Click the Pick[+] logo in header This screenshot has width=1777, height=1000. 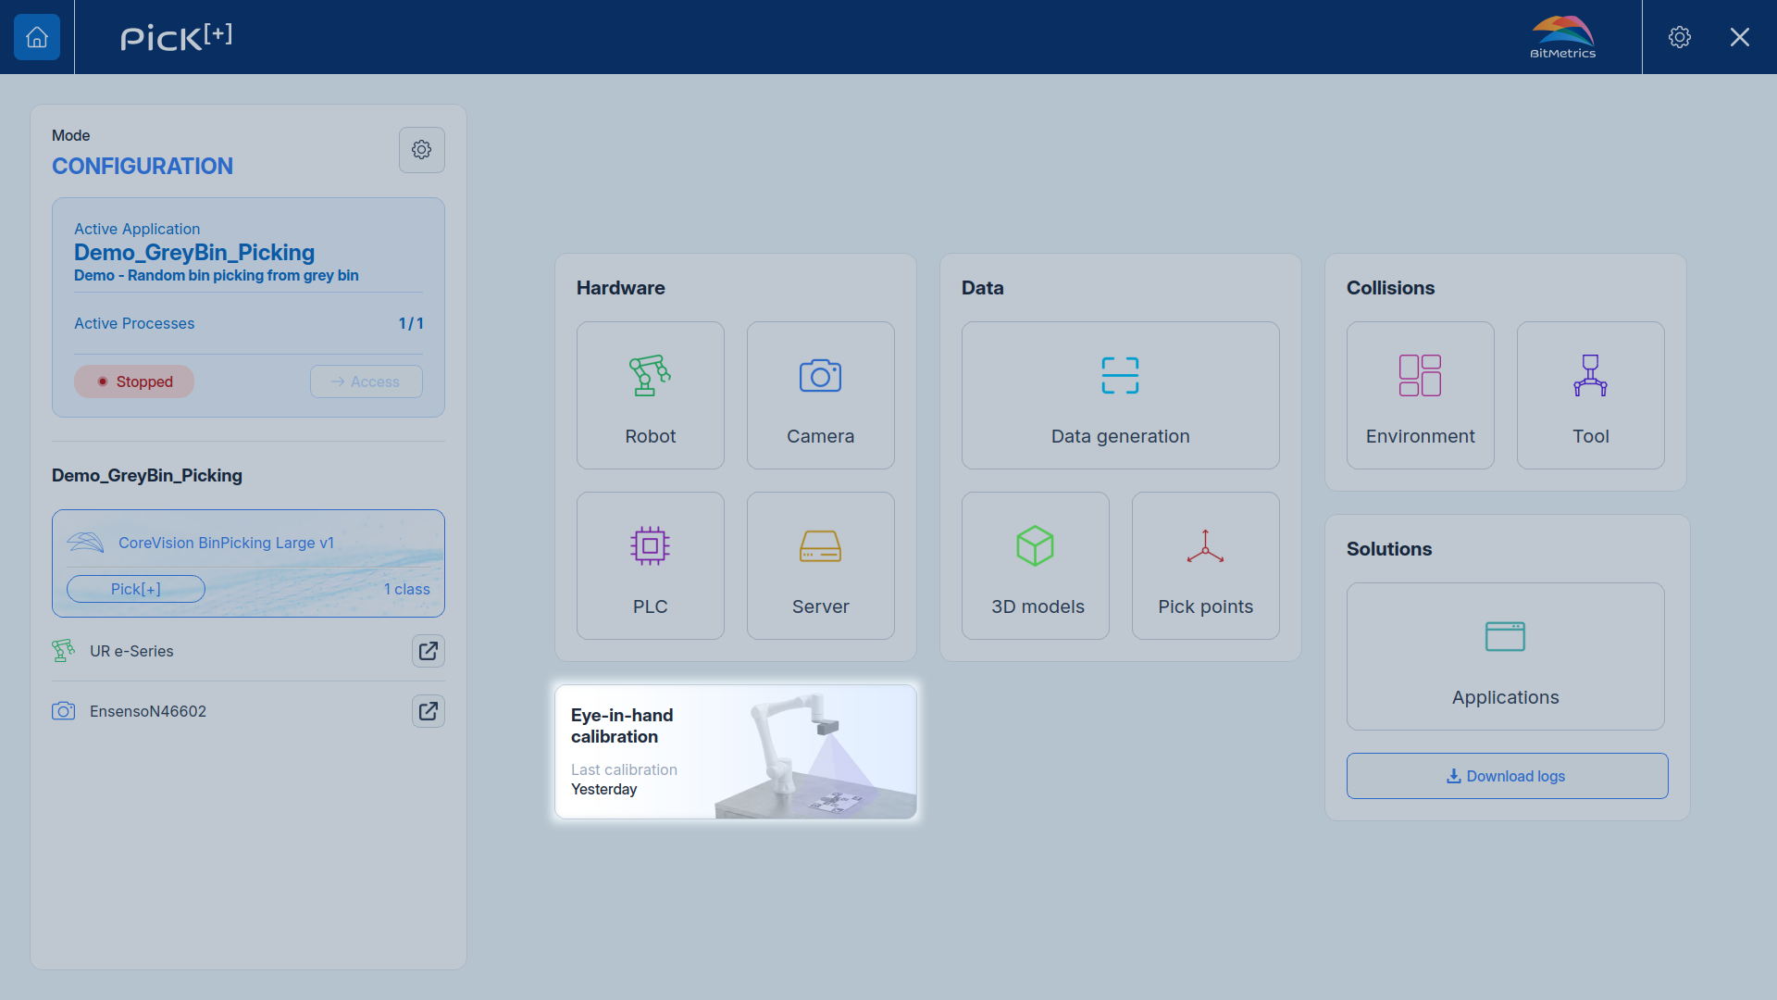tap(176, 37)
